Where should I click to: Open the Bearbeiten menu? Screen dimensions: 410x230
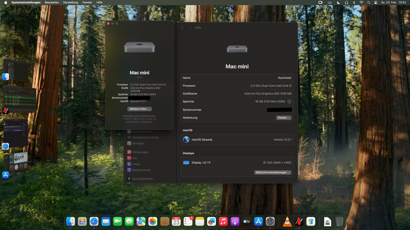(x=52, y=3)
